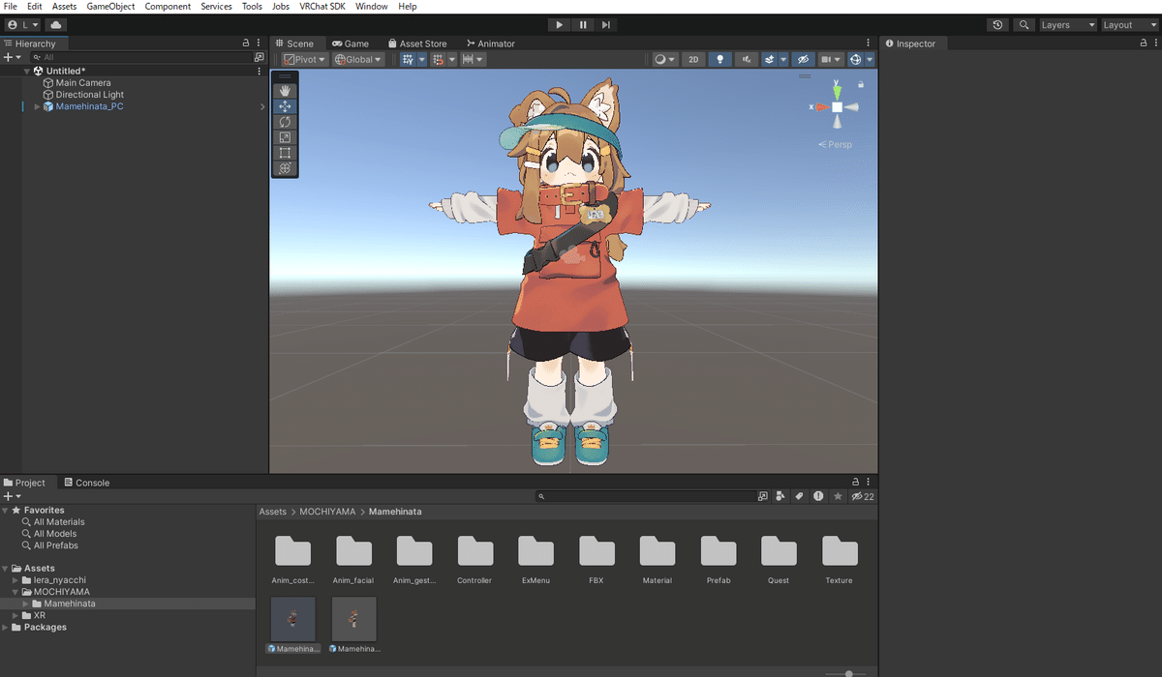Toggle gizmos visibility in Scene
Viewport: 1162px width, 677px height.
856,59
